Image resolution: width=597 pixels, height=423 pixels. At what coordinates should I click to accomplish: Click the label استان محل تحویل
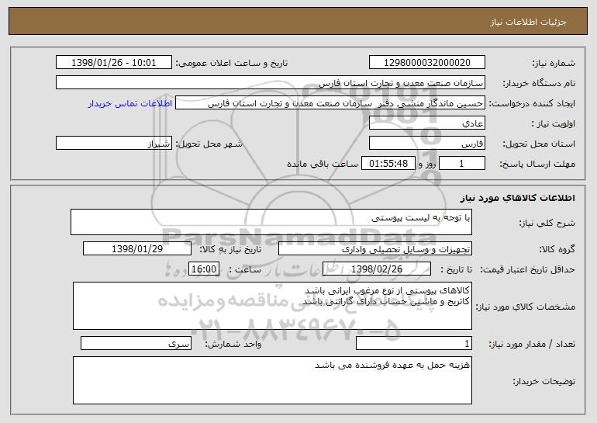(539, 144)
